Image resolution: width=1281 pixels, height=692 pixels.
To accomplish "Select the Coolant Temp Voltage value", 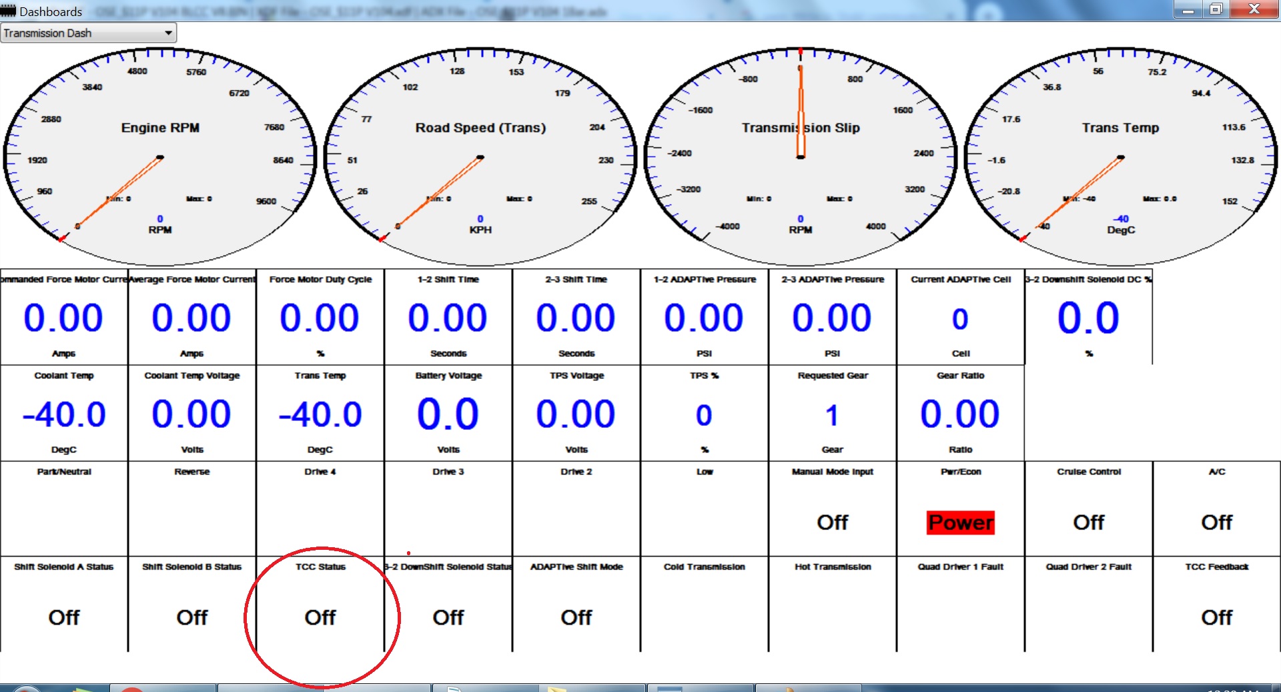I will [x=191, y=414].
